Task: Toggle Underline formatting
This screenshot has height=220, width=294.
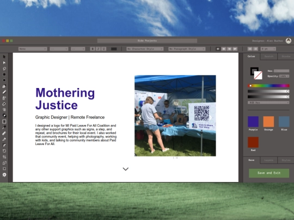Action: pos(104,49)
